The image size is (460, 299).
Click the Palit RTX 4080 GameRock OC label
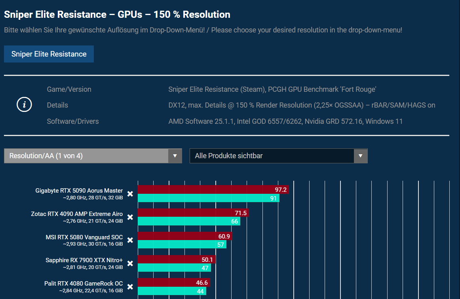coord(84,284)
